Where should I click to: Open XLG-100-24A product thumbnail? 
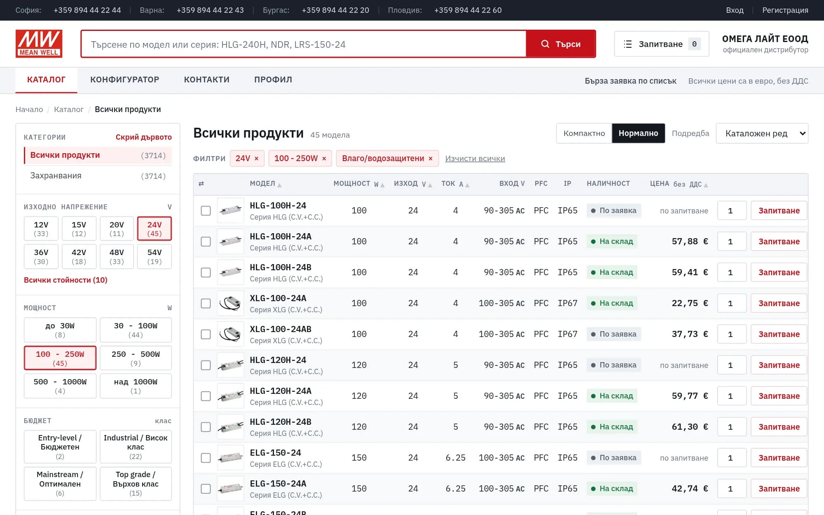tap(230, 303)
